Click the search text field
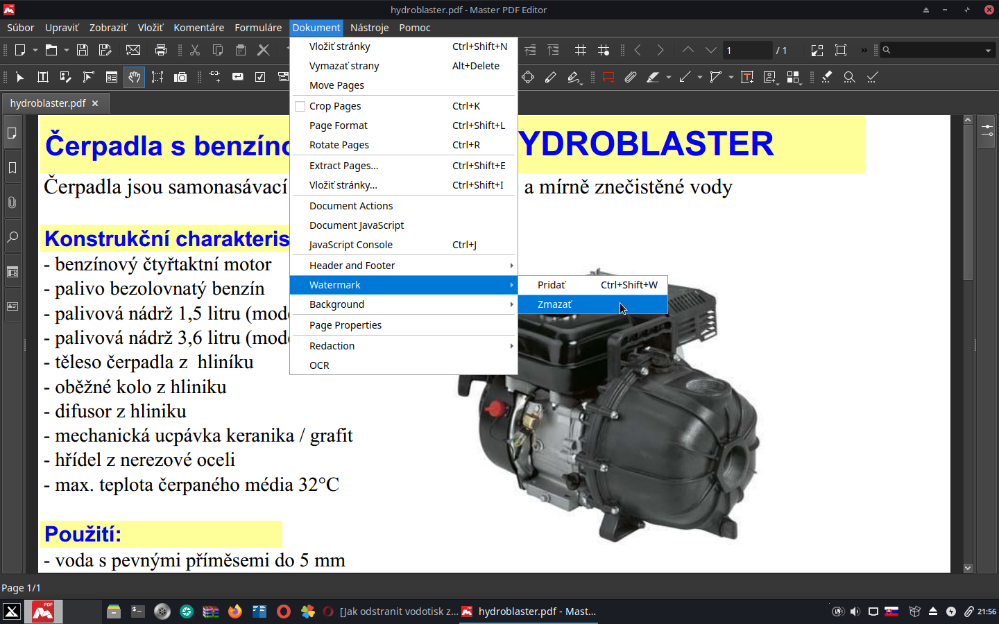 click(937, 50)
